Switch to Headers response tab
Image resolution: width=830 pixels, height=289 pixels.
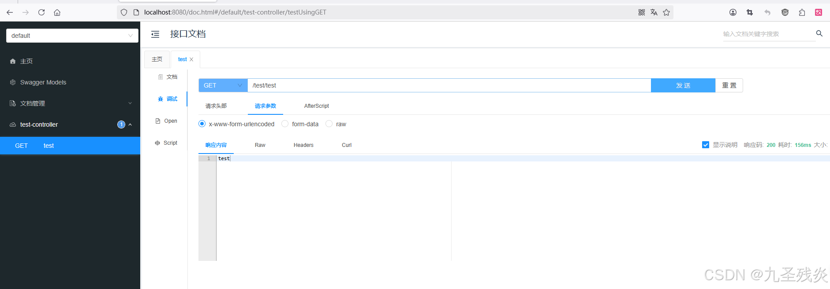pyautogui.click(x=303, y=145)
